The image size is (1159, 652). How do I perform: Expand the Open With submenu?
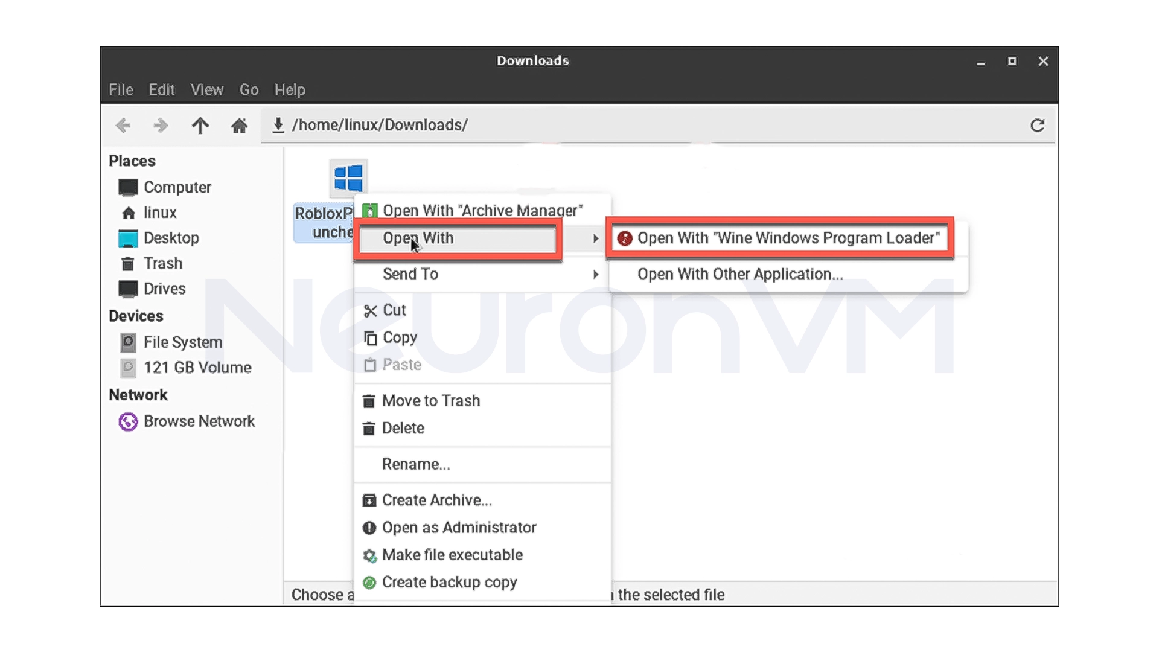420,238
